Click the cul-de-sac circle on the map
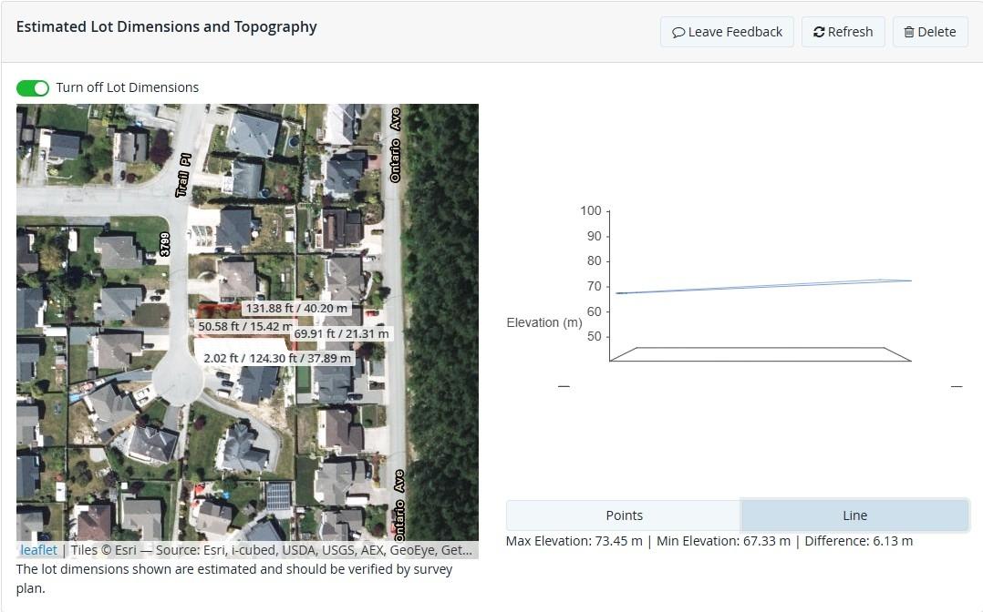 click(178, 379)
